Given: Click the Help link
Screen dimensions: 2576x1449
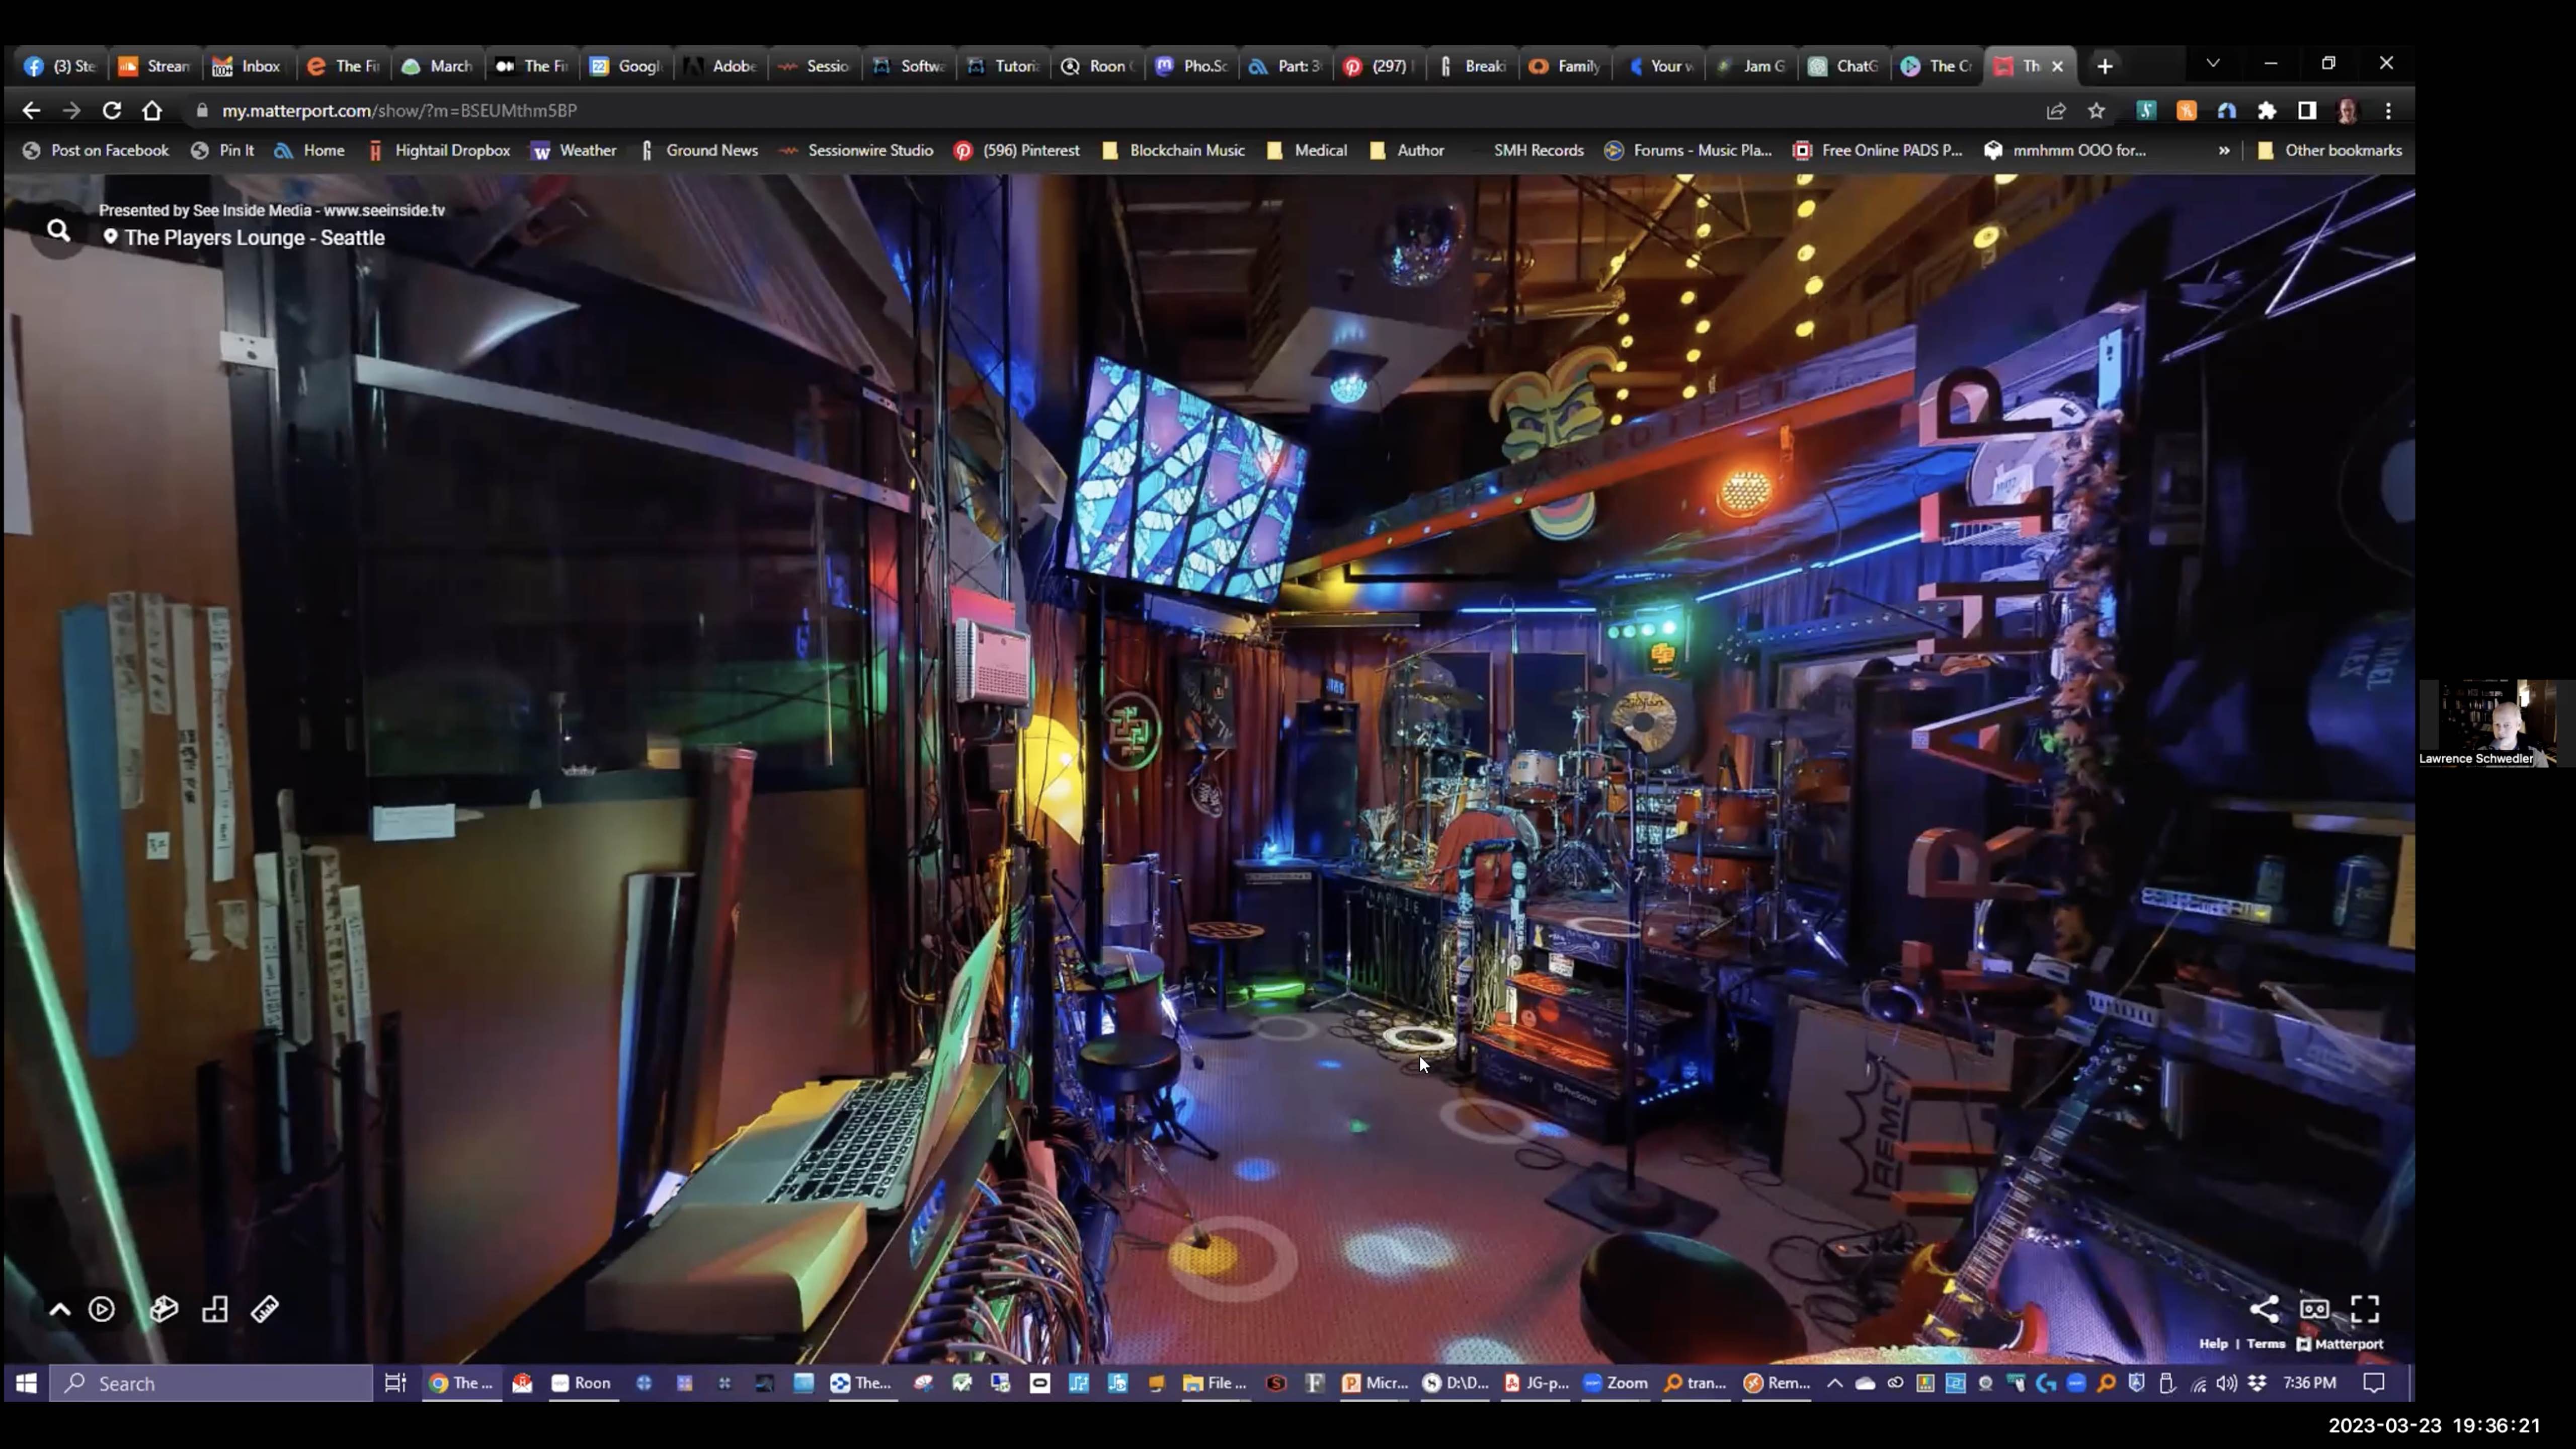Looking at the screenshot, I should [x=2213, y=1344].
